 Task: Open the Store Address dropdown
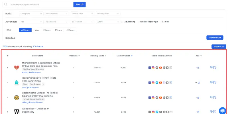[x=57, y=14]
